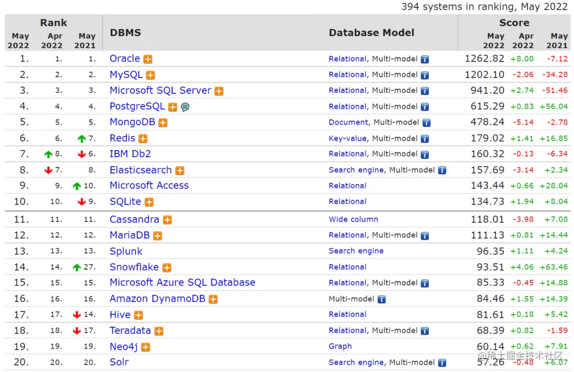Click the Wide column model link for Cassandra
Screen dimensions: 574x372
(x=353, y=219)
